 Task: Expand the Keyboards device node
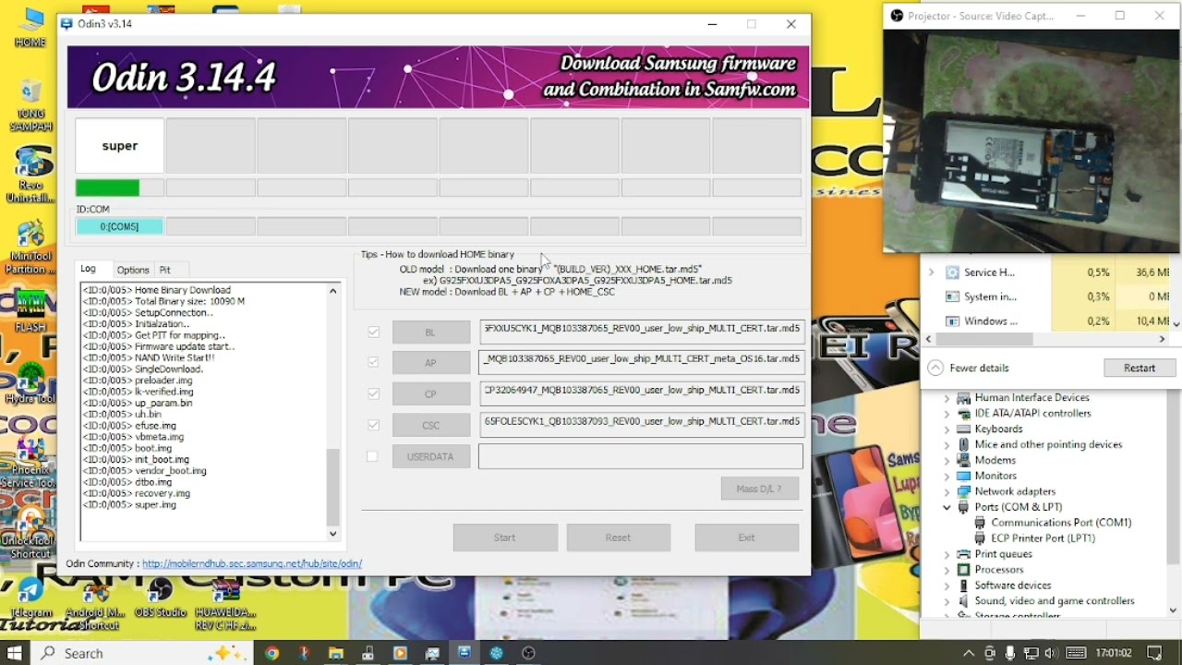[947, 429]
